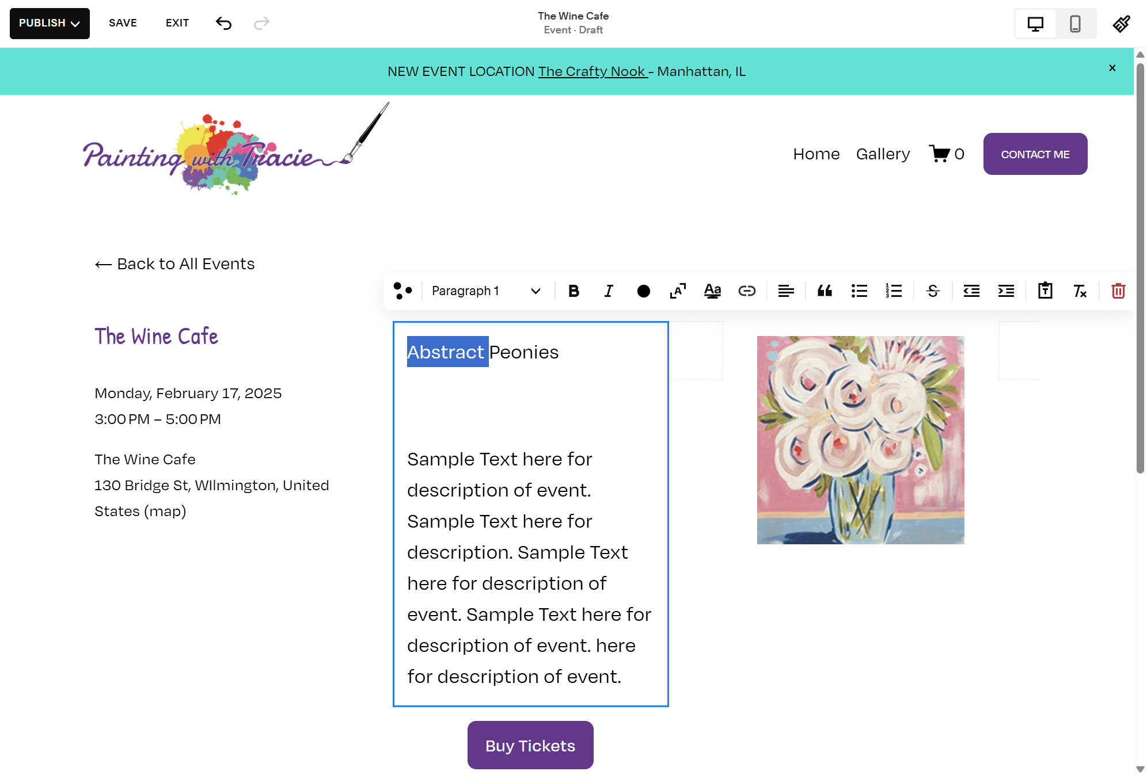Undo the last edit

[223, 23]
